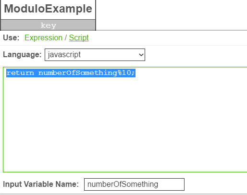
Task: Click the highlighted return statement line
Action: 71,73
